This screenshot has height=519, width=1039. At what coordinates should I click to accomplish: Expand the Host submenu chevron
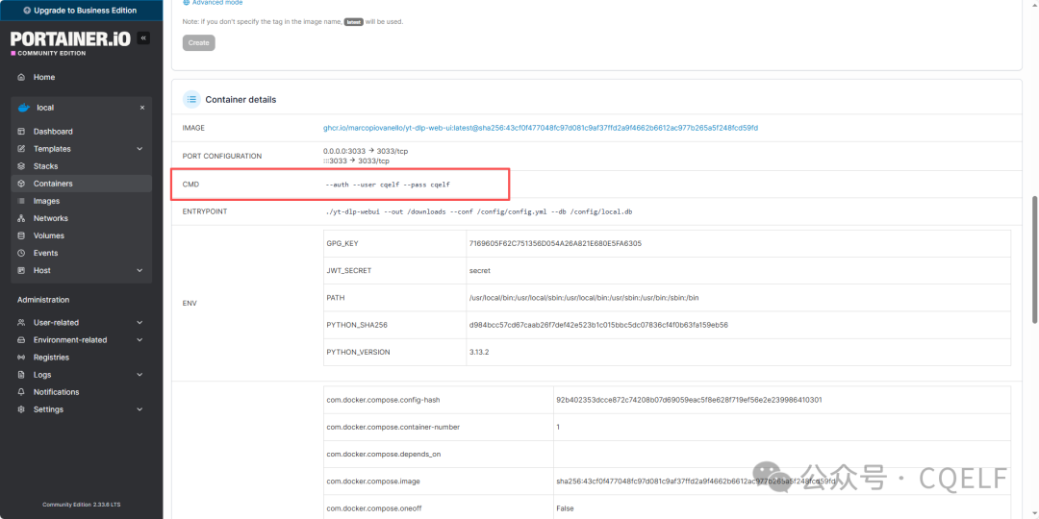tap(139, 271)
